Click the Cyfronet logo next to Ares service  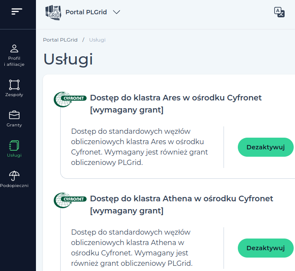pos(70,99)
